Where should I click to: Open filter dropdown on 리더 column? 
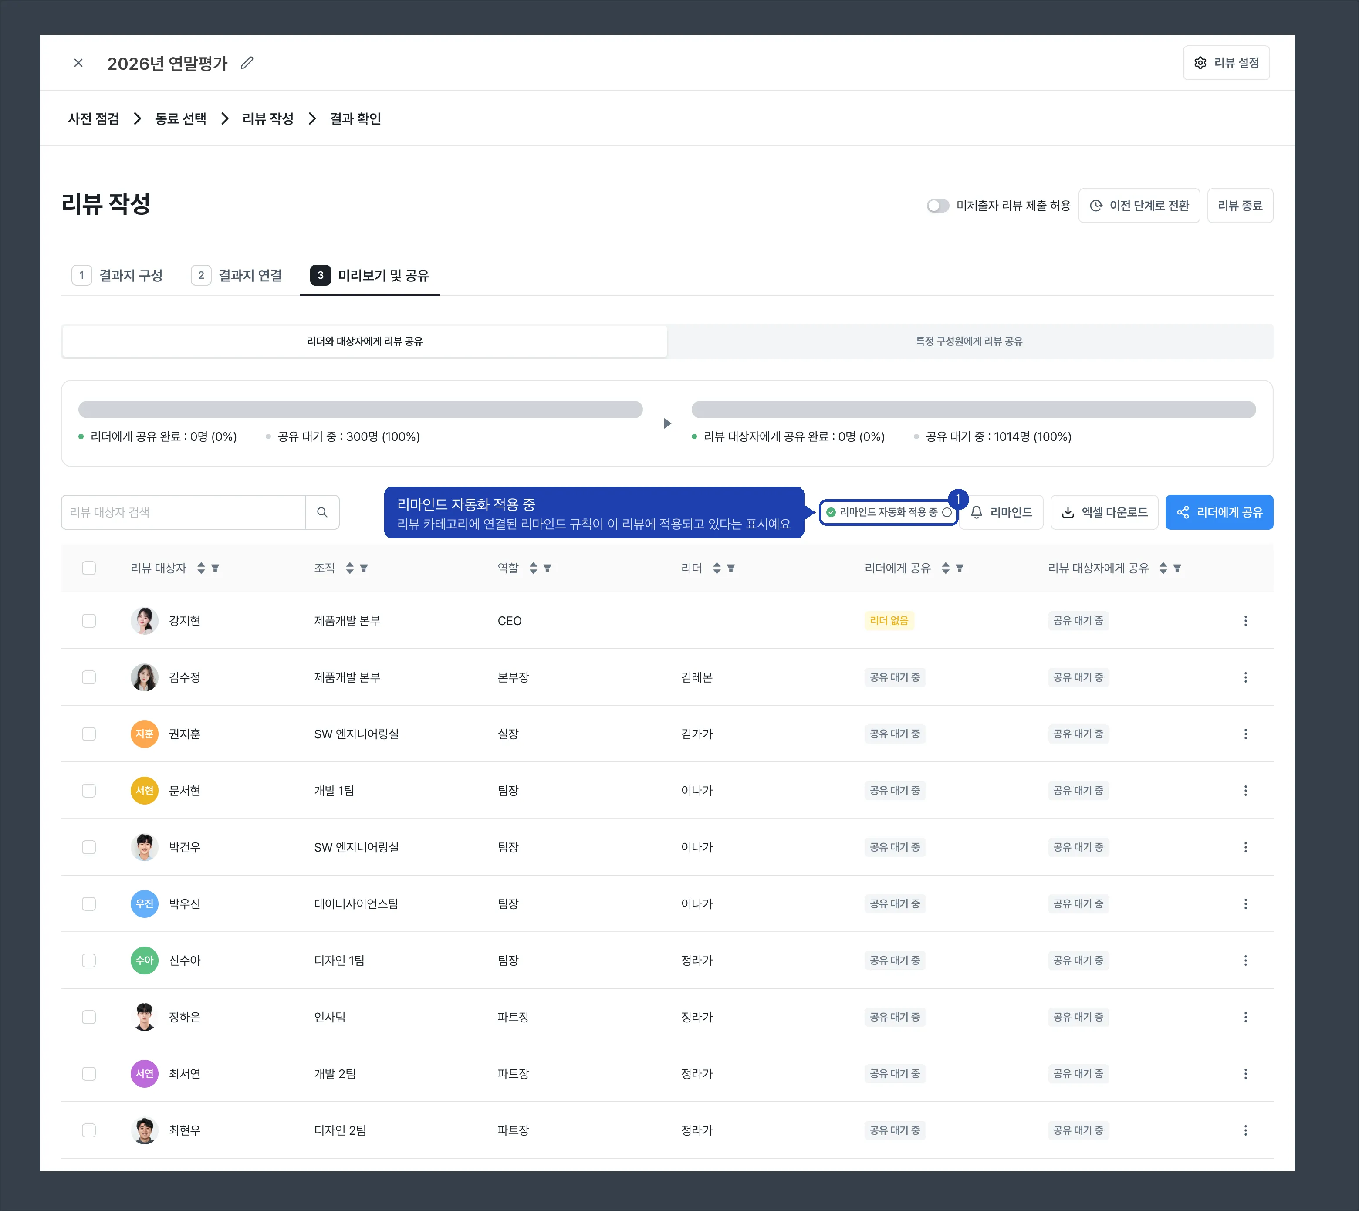coord(731,568)
